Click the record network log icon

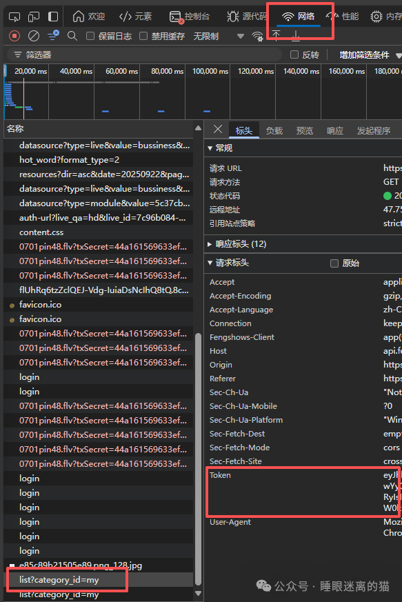coord(14,36)
